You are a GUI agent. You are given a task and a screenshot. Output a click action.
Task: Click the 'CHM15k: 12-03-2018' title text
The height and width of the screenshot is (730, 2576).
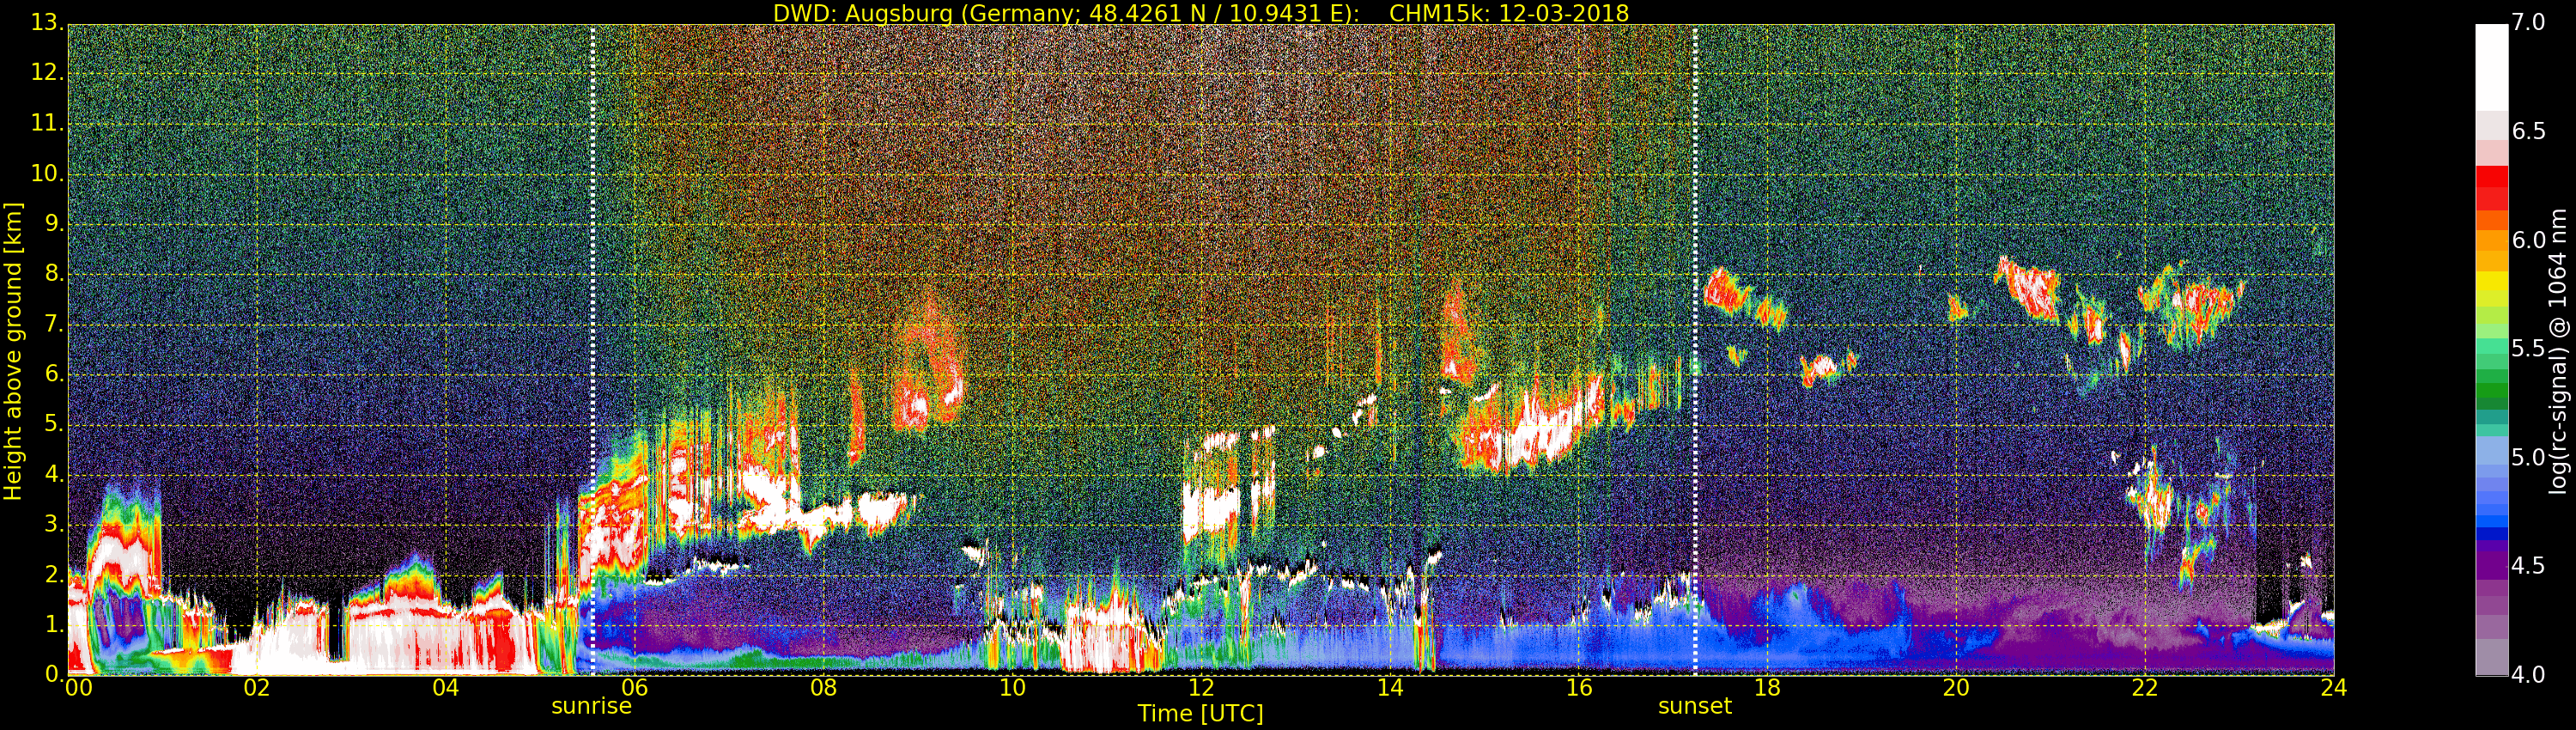click(x=1508, y=13)
